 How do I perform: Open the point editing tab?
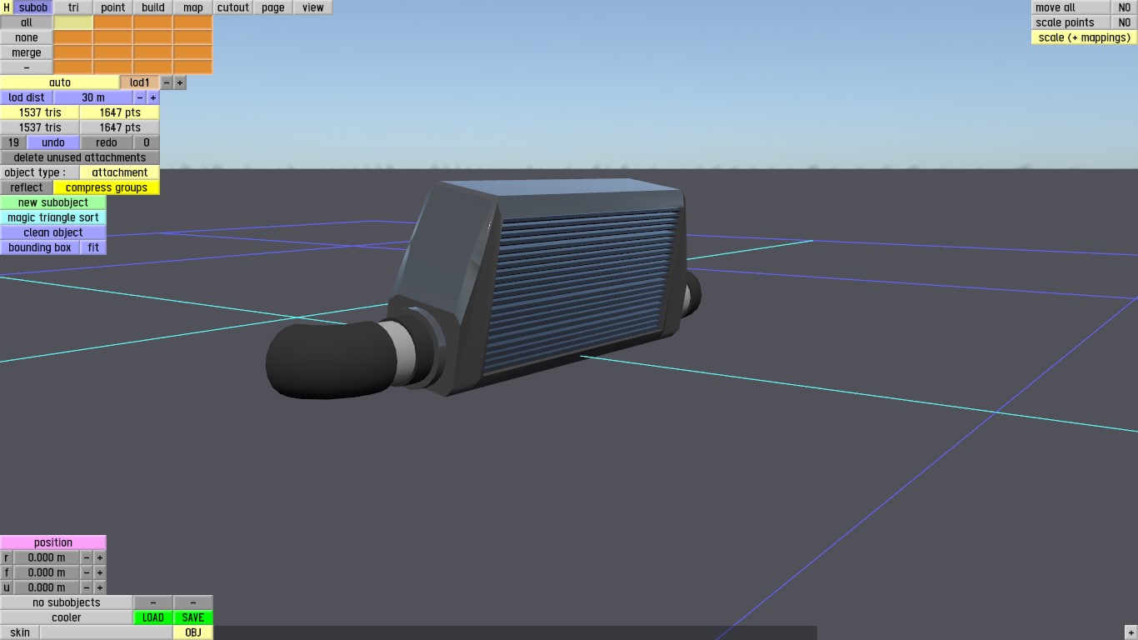pos(113,7)
